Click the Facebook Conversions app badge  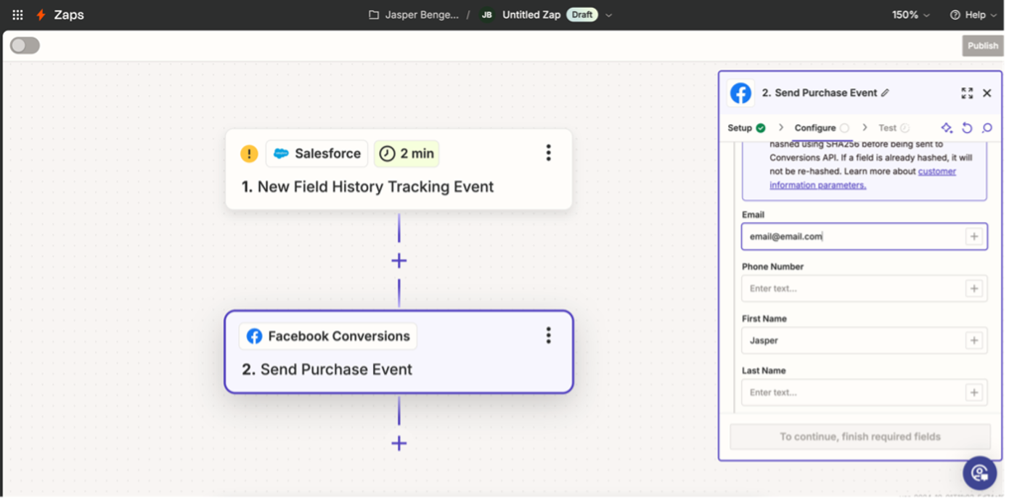pos(328,336)
